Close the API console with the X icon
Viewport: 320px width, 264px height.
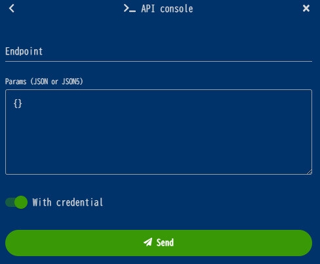[306, 9]
